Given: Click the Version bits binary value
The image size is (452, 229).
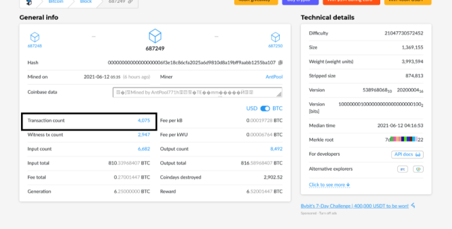Looking at the screenshot, I should 381,105.
